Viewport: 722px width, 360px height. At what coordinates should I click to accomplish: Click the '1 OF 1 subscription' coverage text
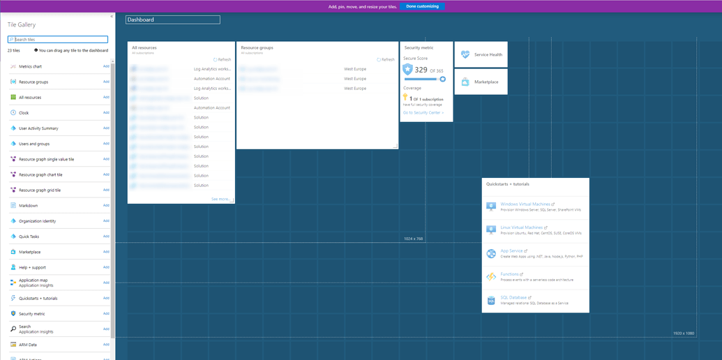click(x=426, y=99)
